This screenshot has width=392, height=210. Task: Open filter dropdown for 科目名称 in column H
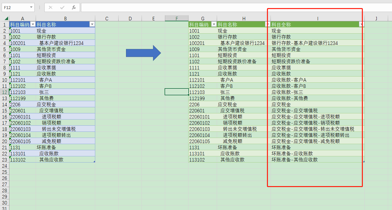point(268,25)
